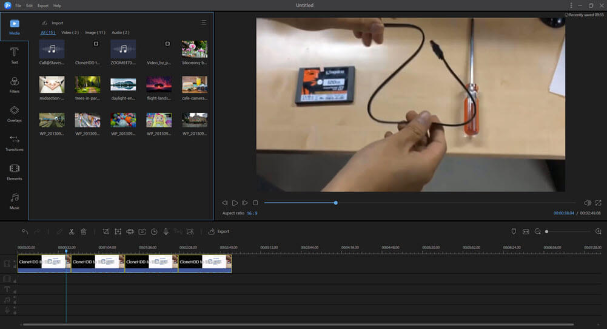Screen dimensions: 607x329
Task: Switch to the Video ( 2 ) tab
Action: (x=70, y=32)
